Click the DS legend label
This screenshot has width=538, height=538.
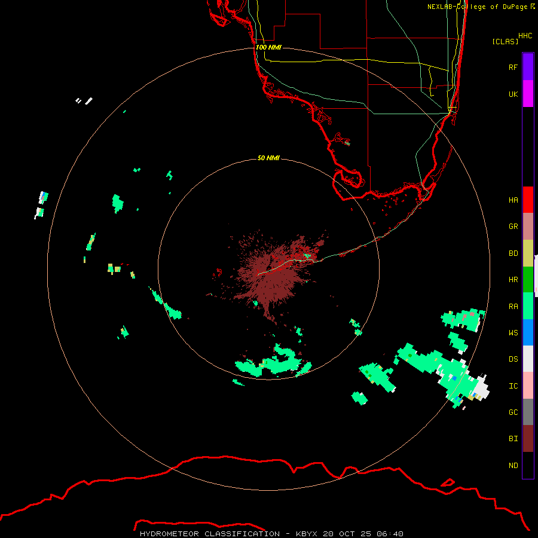point(513,359)
